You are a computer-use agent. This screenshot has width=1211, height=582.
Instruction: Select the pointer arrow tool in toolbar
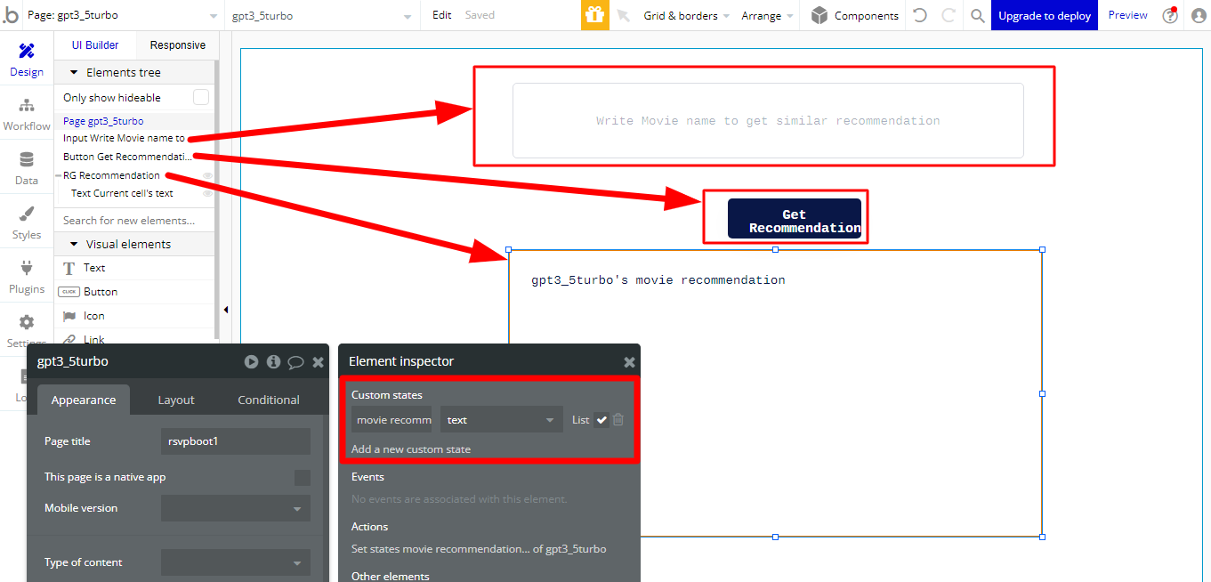[623, 15]
